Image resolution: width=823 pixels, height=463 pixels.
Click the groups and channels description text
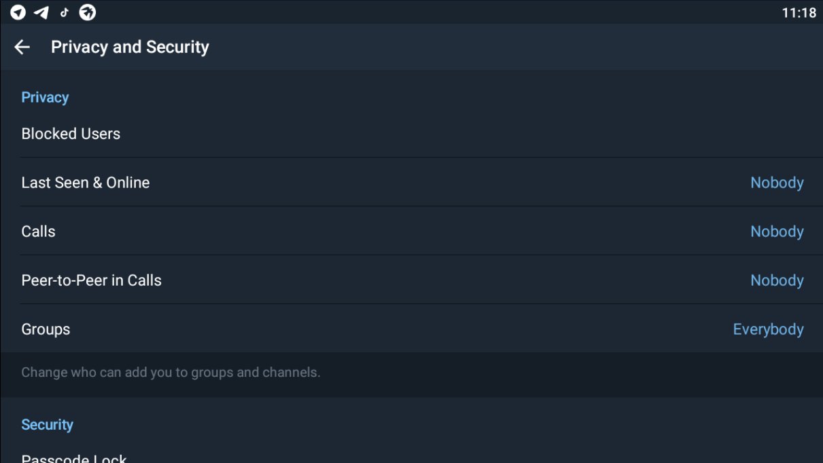point(171,372)
